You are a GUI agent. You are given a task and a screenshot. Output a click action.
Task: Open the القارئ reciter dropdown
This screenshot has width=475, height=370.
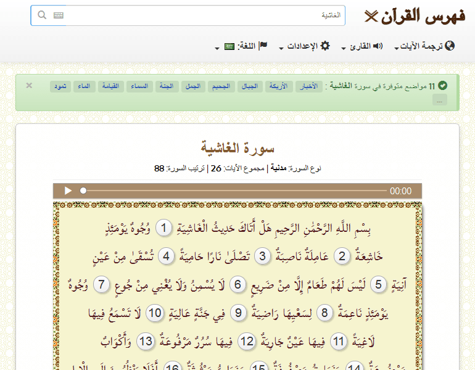coord(358,46)
